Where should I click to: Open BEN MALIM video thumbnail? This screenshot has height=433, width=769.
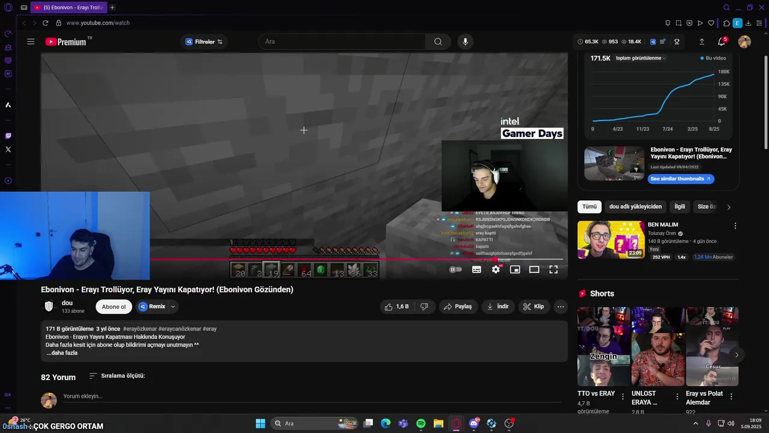coord(611,239)
